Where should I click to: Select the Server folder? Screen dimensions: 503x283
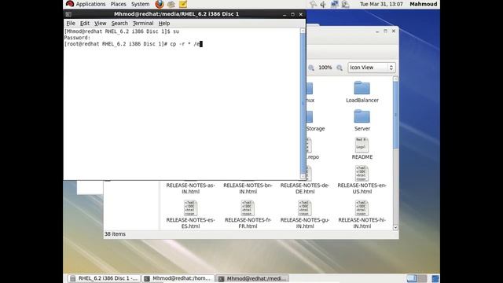pos(362,120)
